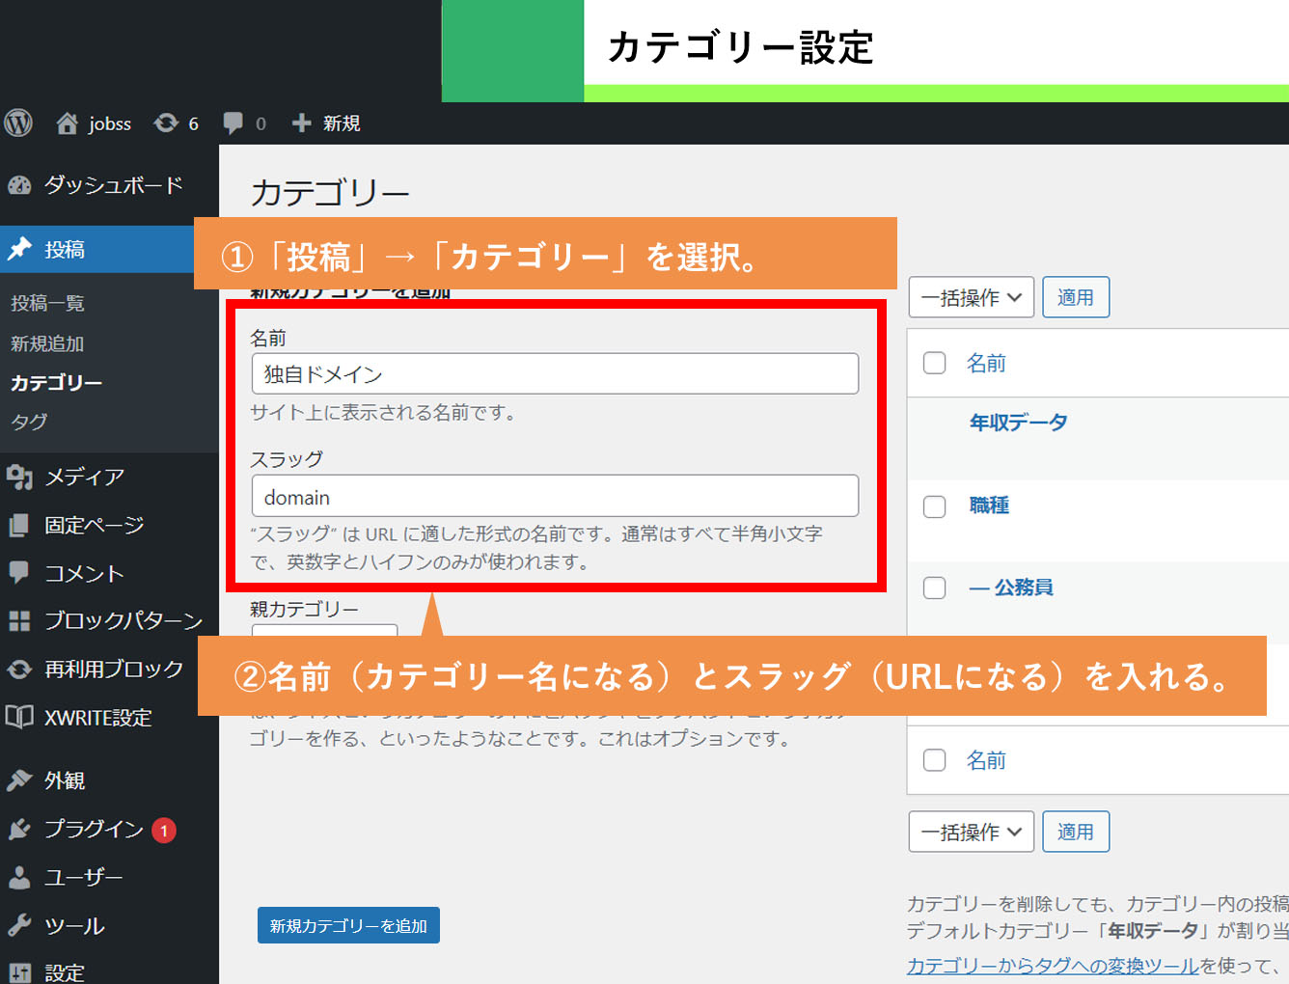Toggle the select-all checkbox in table footer
Image resolution: width=1289 pixels, height=984 pixels.
[934, 760]
